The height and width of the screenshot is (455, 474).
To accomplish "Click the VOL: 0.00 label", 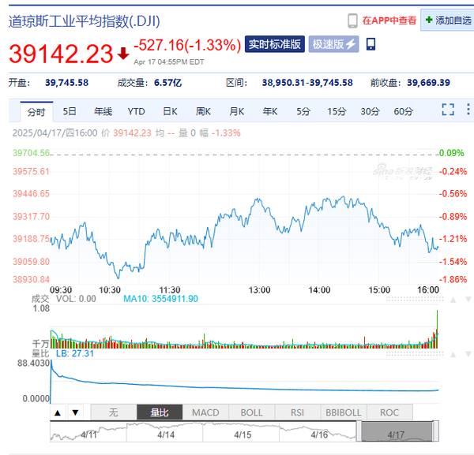I will tap(76, 299).
